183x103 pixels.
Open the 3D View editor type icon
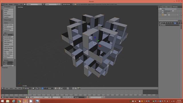[x=3, y=88]
